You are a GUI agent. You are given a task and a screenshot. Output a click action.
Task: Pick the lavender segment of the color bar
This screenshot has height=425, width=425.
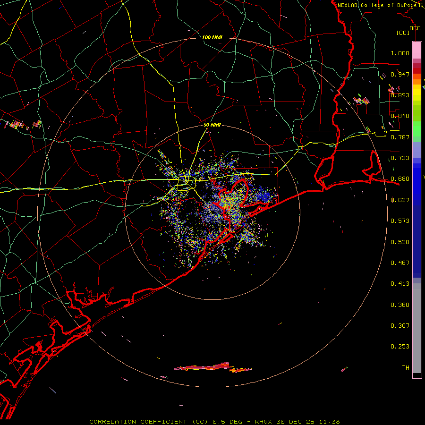tap(417, 150)
